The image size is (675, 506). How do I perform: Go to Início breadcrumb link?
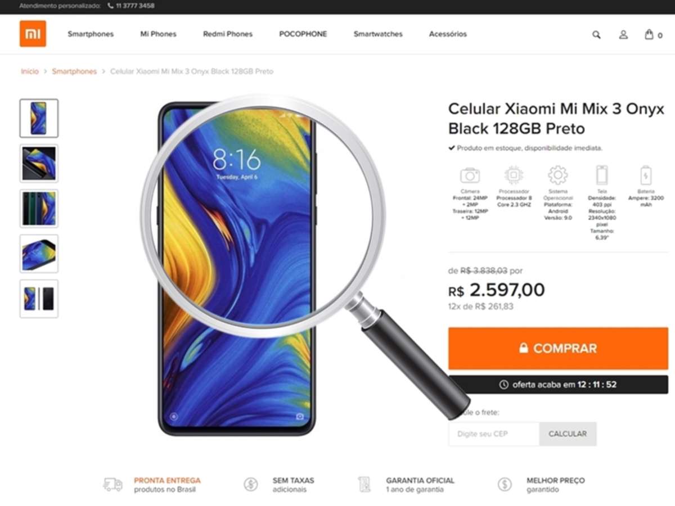tap(30, 71)
